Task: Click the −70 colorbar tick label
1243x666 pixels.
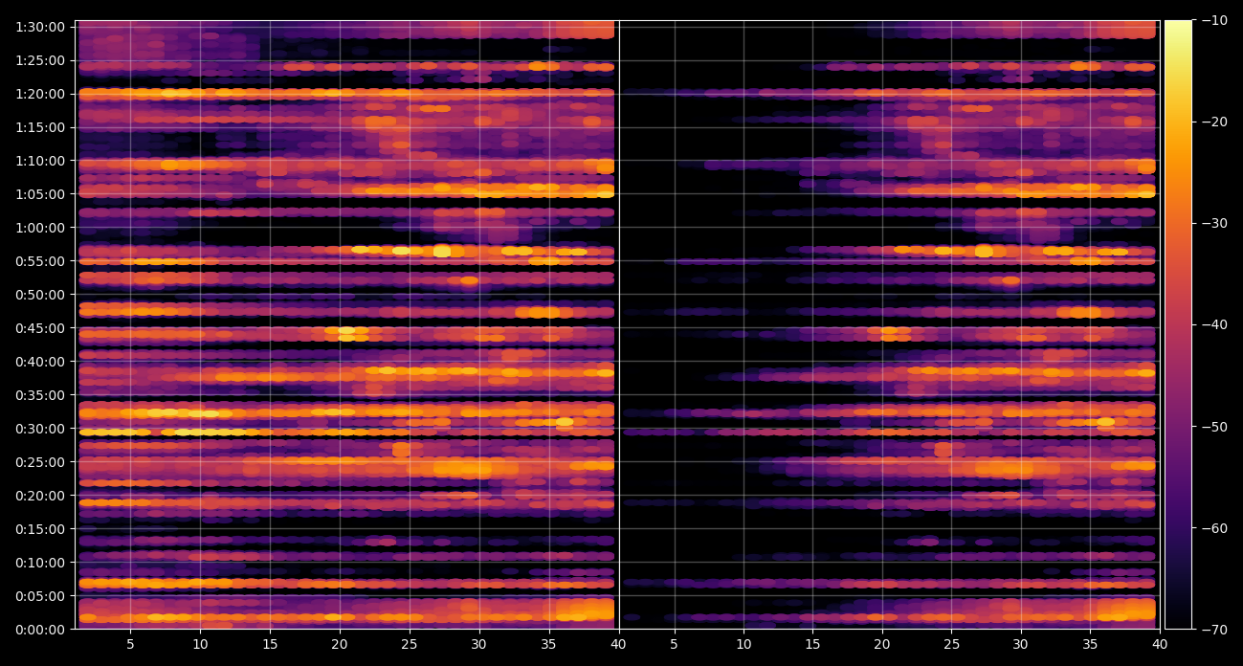Action: (1213, 629)
